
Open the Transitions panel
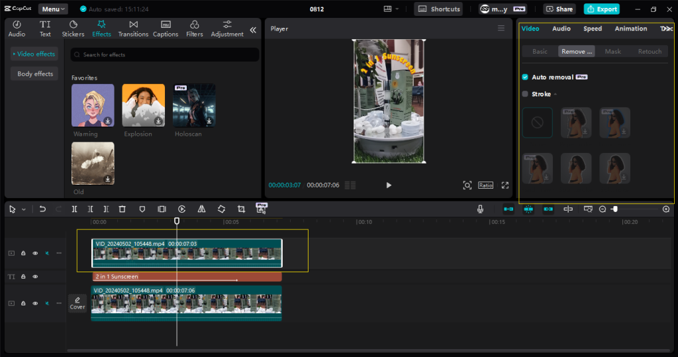tap(133, 28)
